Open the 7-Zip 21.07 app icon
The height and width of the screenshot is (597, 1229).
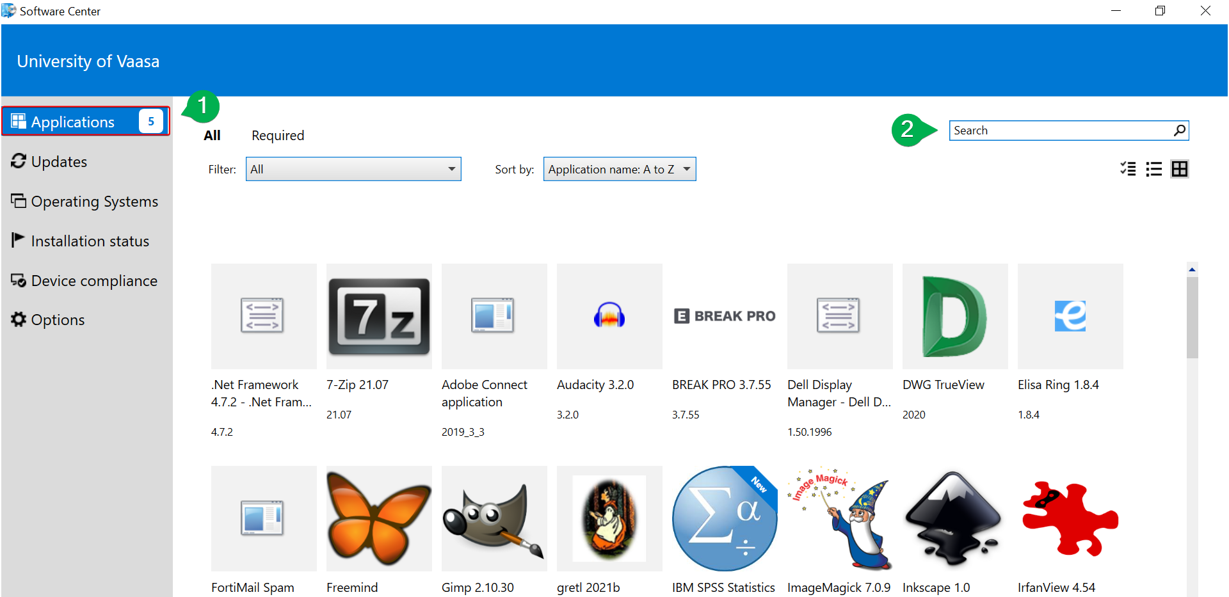pyautogui.click(x=379, y=316)
